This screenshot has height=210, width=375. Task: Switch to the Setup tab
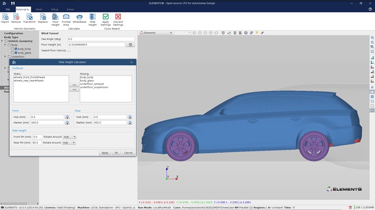54,9
